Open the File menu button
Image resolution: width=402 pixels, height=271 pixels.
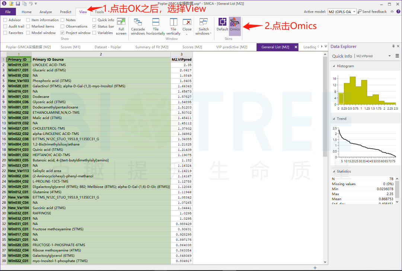8,12
